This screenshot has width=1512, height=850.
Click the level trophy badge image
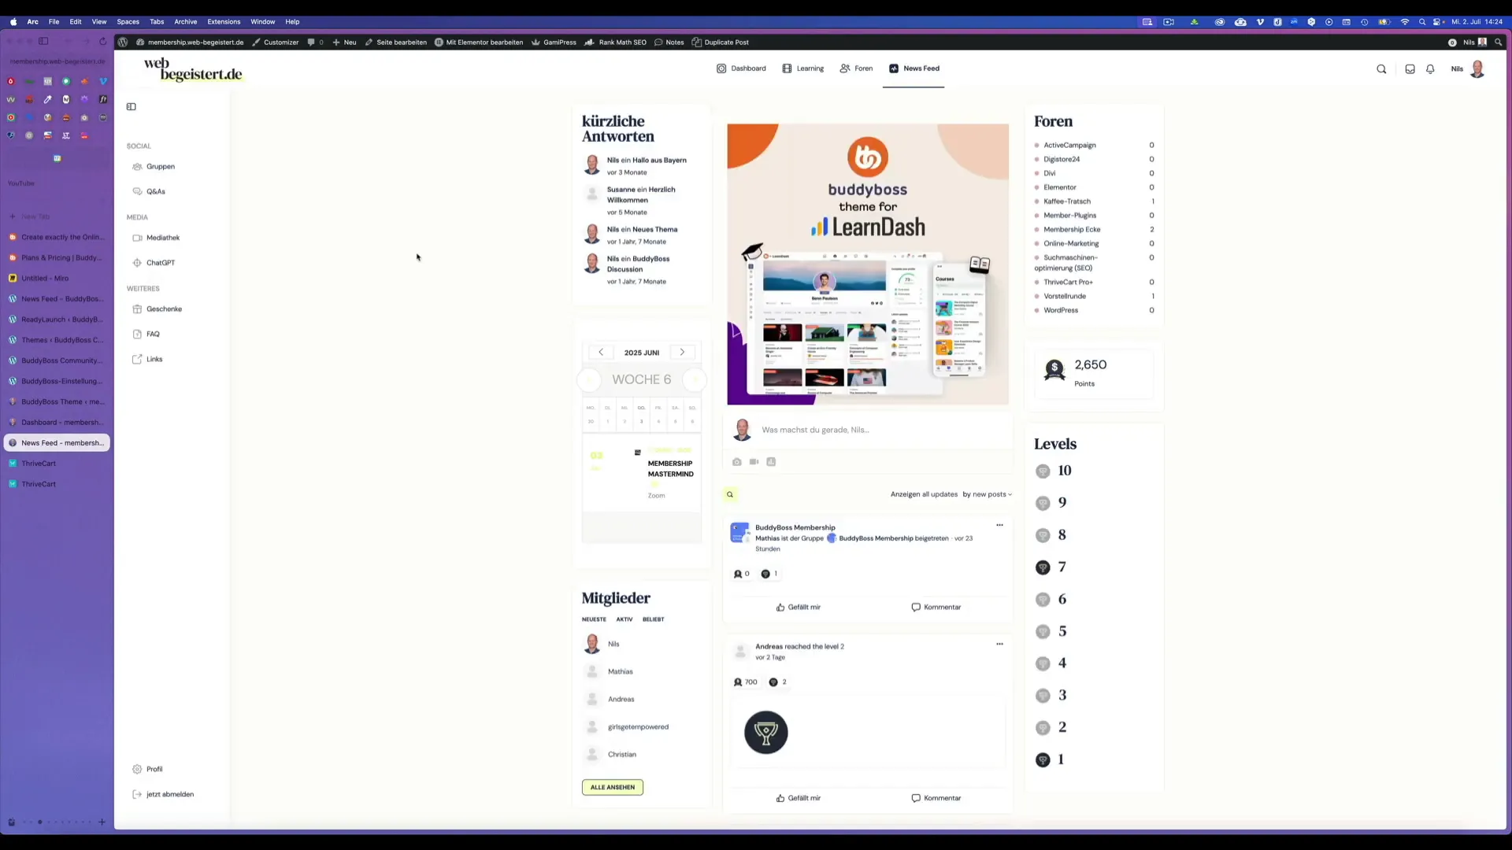[765, 733]
